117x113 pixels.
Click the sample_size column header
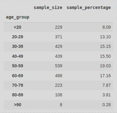(x=48, y=7)
